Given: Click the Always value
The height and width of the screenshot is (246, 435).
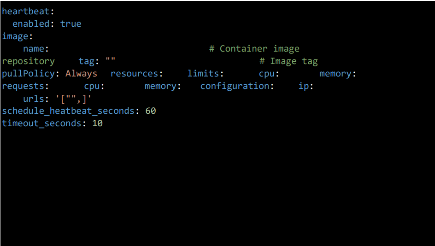Looking at the screenshot, I should 81,74.
